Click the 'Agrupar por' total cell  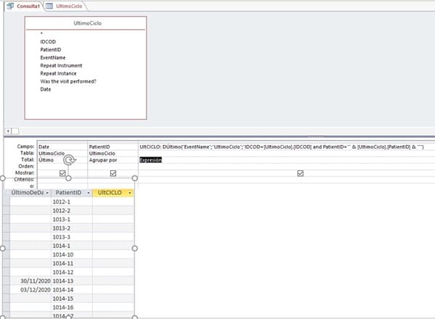[103, 159]
